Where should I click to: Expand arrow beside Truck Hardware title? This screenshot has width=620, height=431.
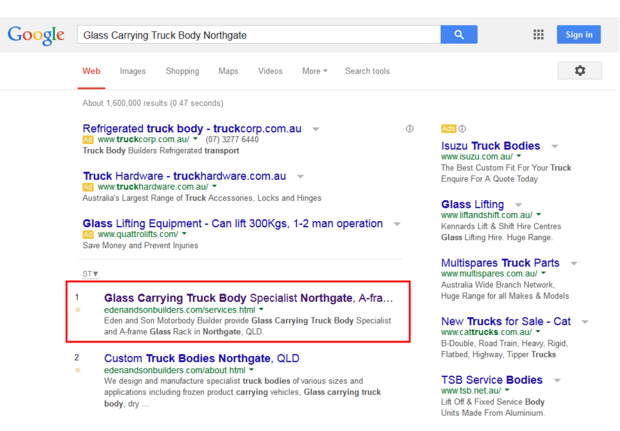301,177
